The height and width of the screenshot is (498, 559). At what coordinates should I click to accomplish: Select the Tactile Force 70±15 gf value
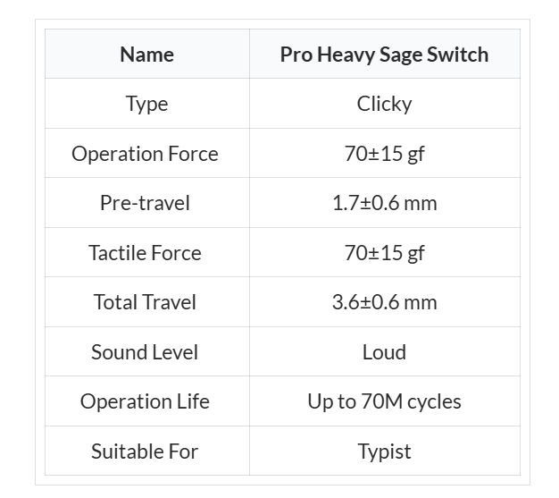pyautogui.click(x=384, y=252)
